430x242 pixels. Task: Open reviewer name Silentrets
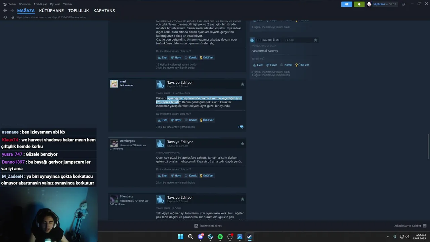click(126, 196)
